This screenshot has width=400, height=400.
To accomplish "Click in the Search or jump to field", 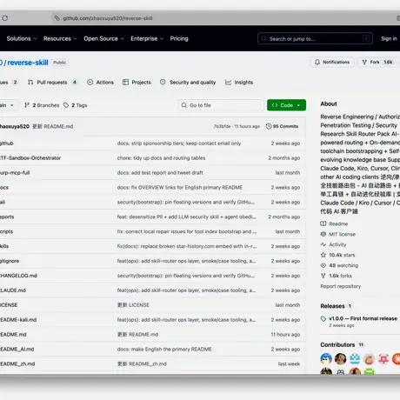I will (315, 38).
